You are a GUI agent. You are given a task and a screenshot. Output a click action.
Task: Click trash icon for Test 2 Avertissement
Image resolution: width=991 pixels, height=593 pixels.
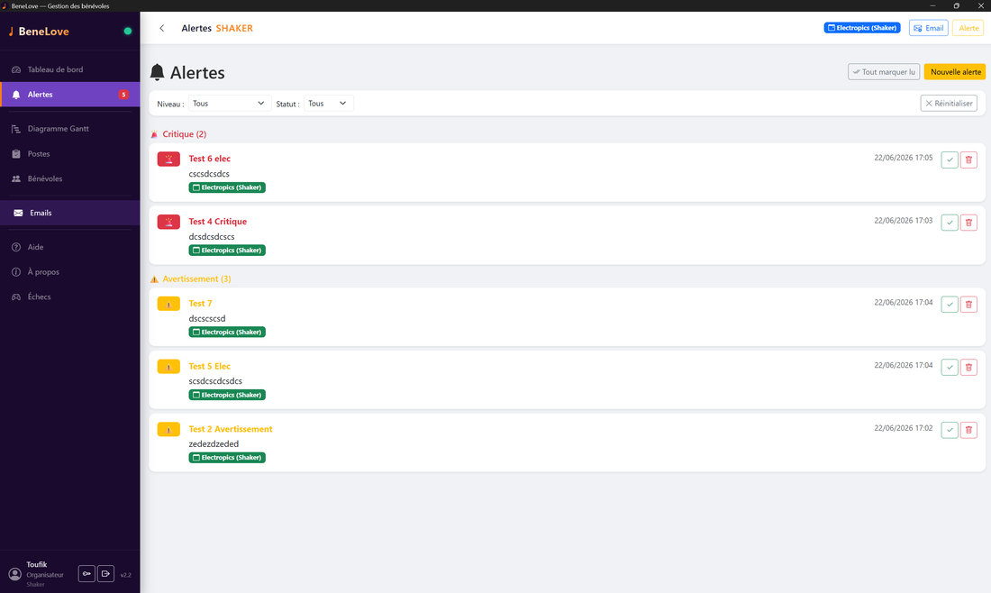coord(968,430)
